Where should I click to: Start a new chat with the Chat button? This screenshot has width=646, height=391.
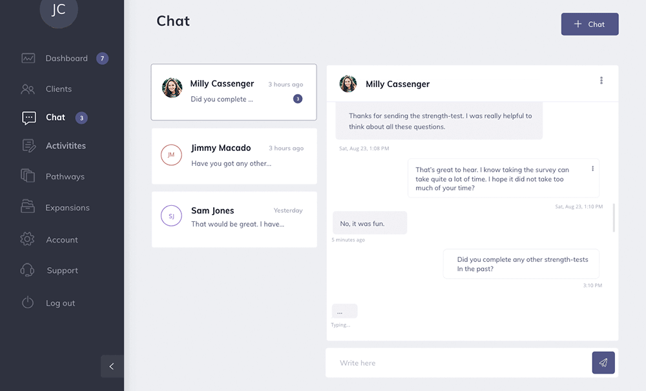[589, 24]
